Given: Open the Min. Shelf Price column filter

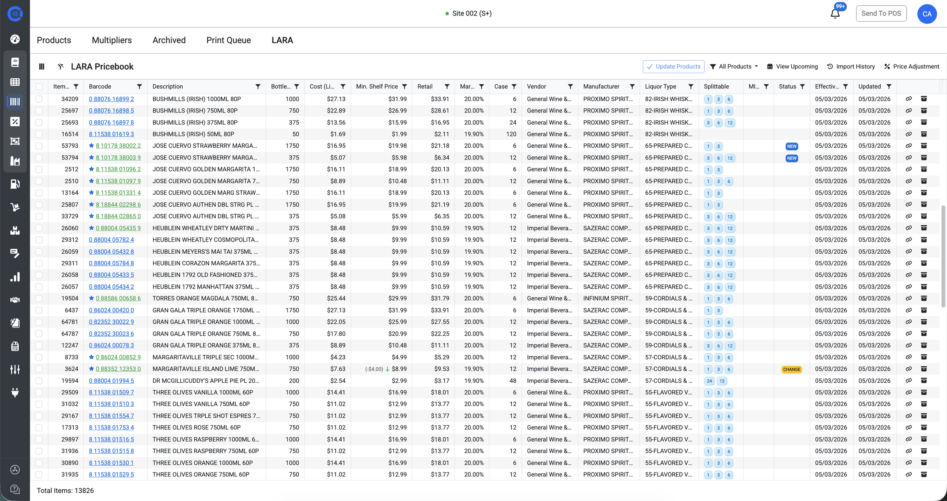Looking at the screenshot, I should (x=405, y=87).
